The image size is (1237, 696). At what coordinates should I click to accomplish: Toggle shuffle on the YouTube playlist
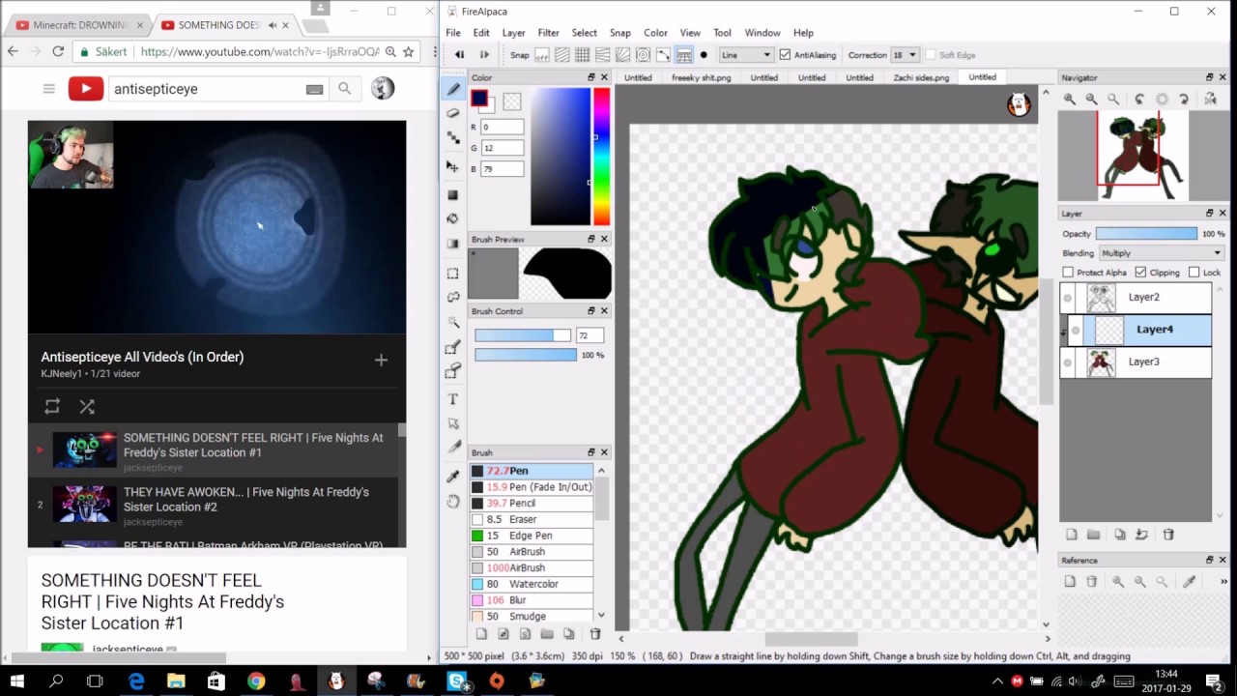click(87, 407)
